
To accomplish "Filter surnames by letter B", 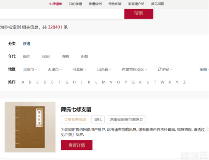I will (x=30, y=82).
